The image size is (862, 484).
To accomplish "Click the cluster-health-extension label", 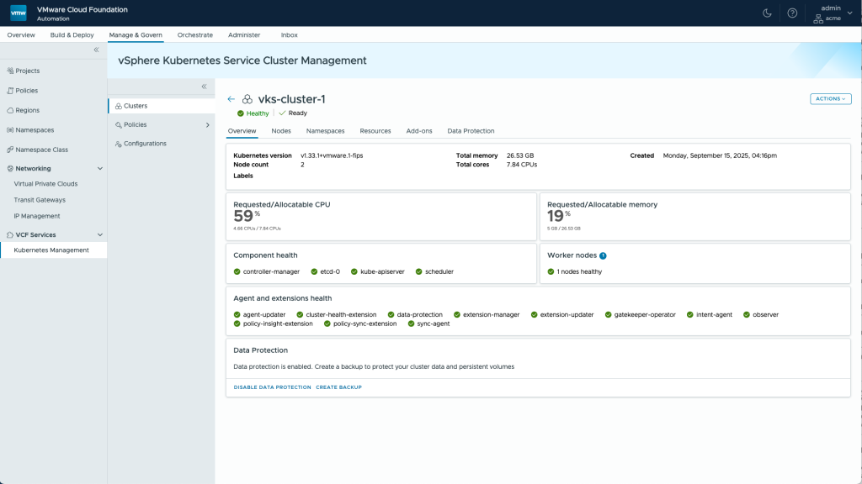I will (x=341, y=315).
